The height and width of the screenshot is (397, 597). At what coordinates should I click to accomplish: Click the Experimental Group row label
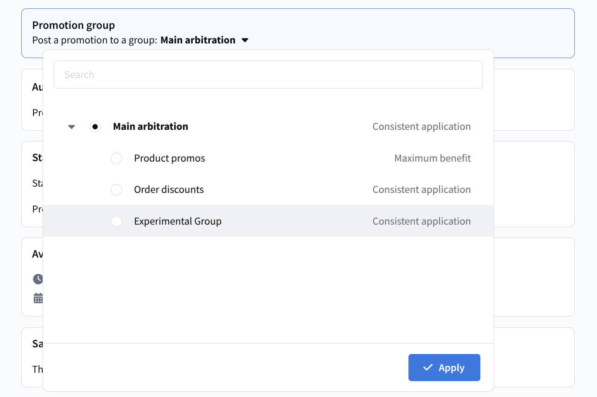(x=178, y=221)
